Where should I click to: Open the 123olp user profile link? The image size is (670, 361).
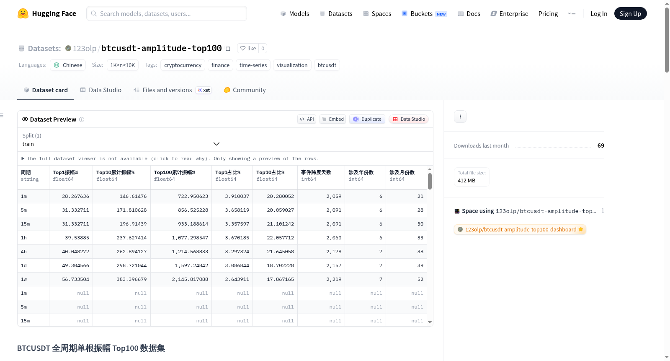click(x=85, y=48)
